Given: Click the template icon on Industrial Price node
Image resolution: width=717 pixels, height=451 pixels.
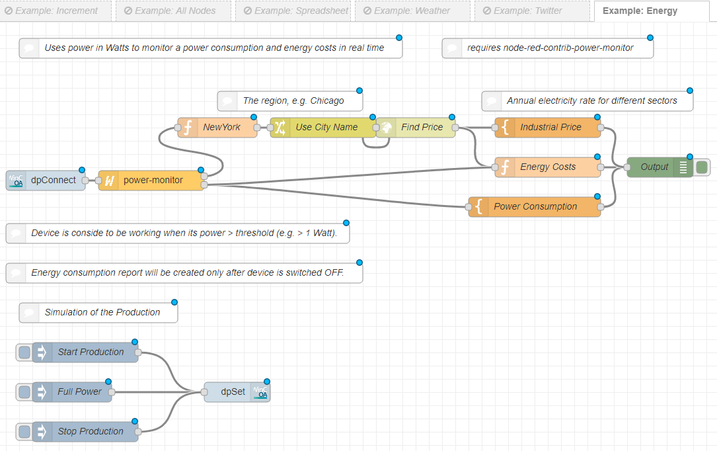Looking at the screenshot, I should pos(505,127).
